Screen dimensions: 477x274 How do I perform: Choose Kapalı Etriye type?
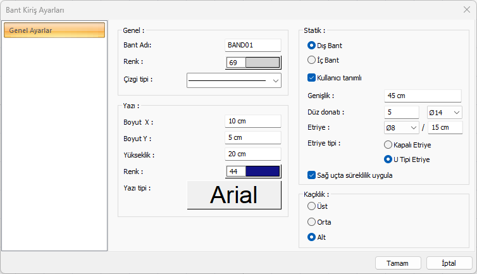[388, 145]
